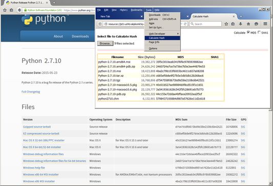Click the downloads arrow icon in the Firefox toolbar
The width and height of the screenshot is (273, 186).
click(x=240, y=24)
